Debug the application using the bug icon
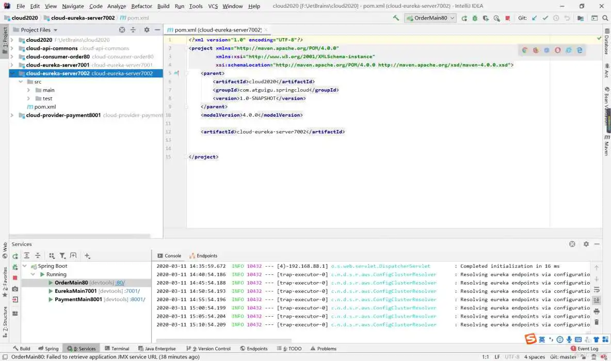 (475, 17)
